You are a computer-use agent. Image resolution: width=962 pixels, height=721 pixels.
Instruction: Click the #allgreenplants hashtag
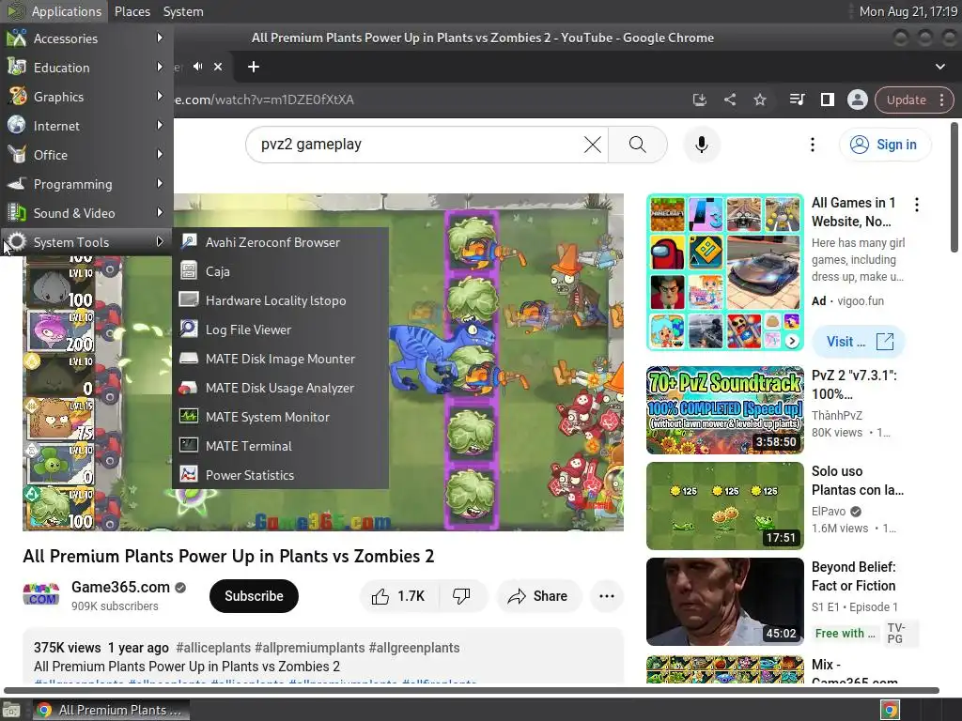[414, 648]
